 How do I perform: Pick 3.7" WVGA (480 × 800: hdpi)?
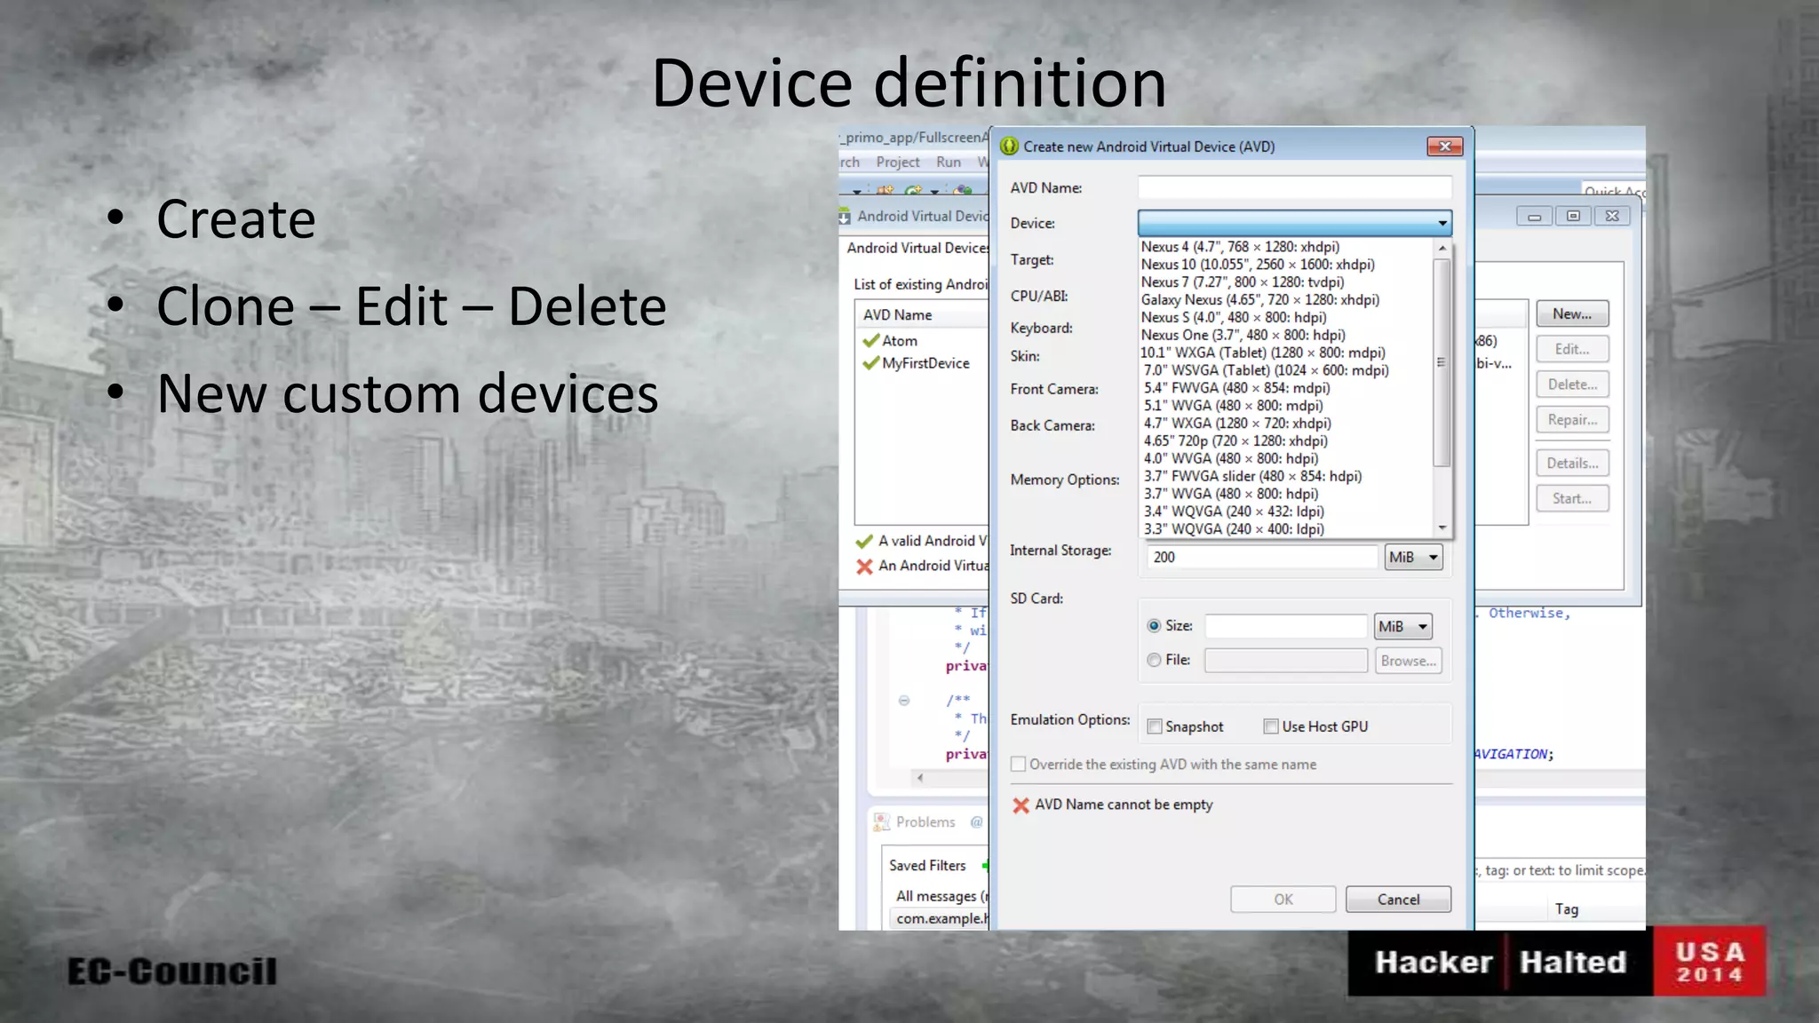pos(1231,494)
